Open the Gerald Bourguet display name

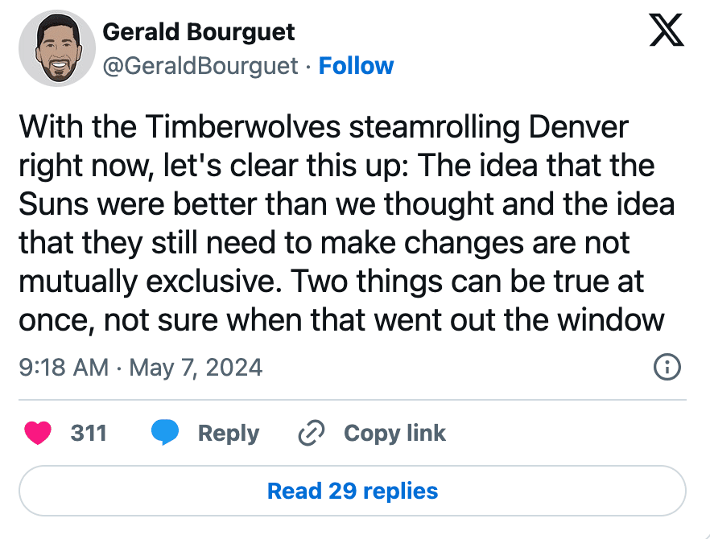pos(198,31)
